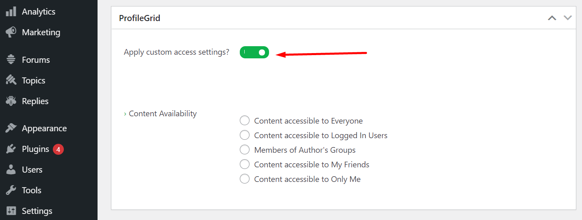Click the Appearance paintbrush icon
Screen dimensions: 582x220
pyautogui.click(x=11, y=128)
